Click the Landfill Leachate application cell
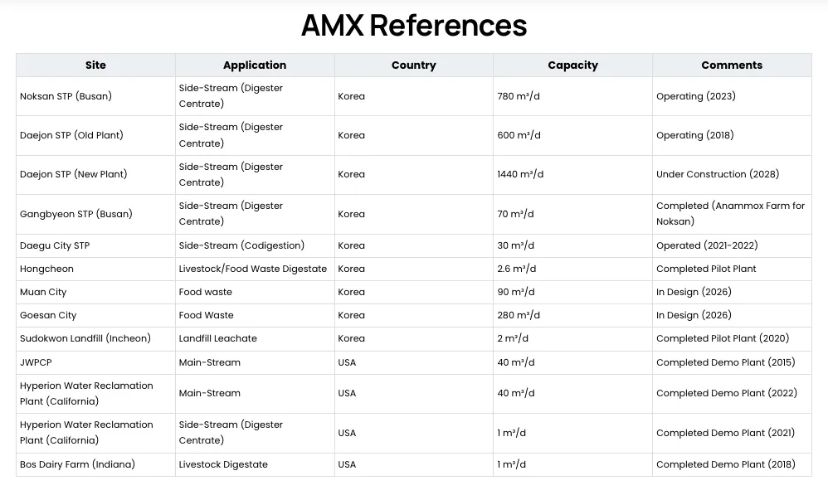Screen dimensions: 828x495 tap(218, 338)
